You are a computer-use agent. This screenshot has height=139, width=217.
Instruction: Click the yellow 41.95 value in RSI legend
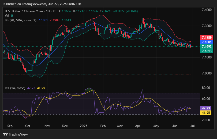tap(41, 88)
